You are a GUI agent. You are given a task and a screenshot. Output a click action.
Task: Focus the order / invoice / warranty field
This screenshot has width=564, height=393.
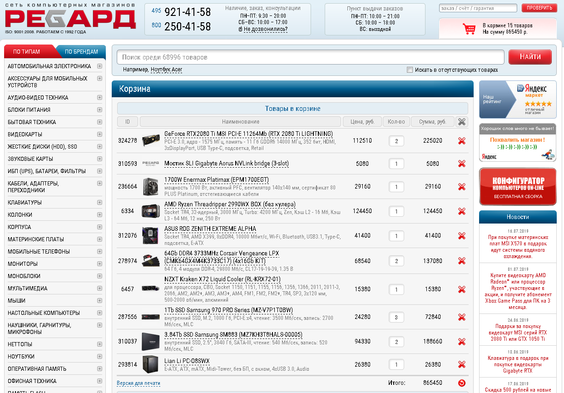coord(478,8)
